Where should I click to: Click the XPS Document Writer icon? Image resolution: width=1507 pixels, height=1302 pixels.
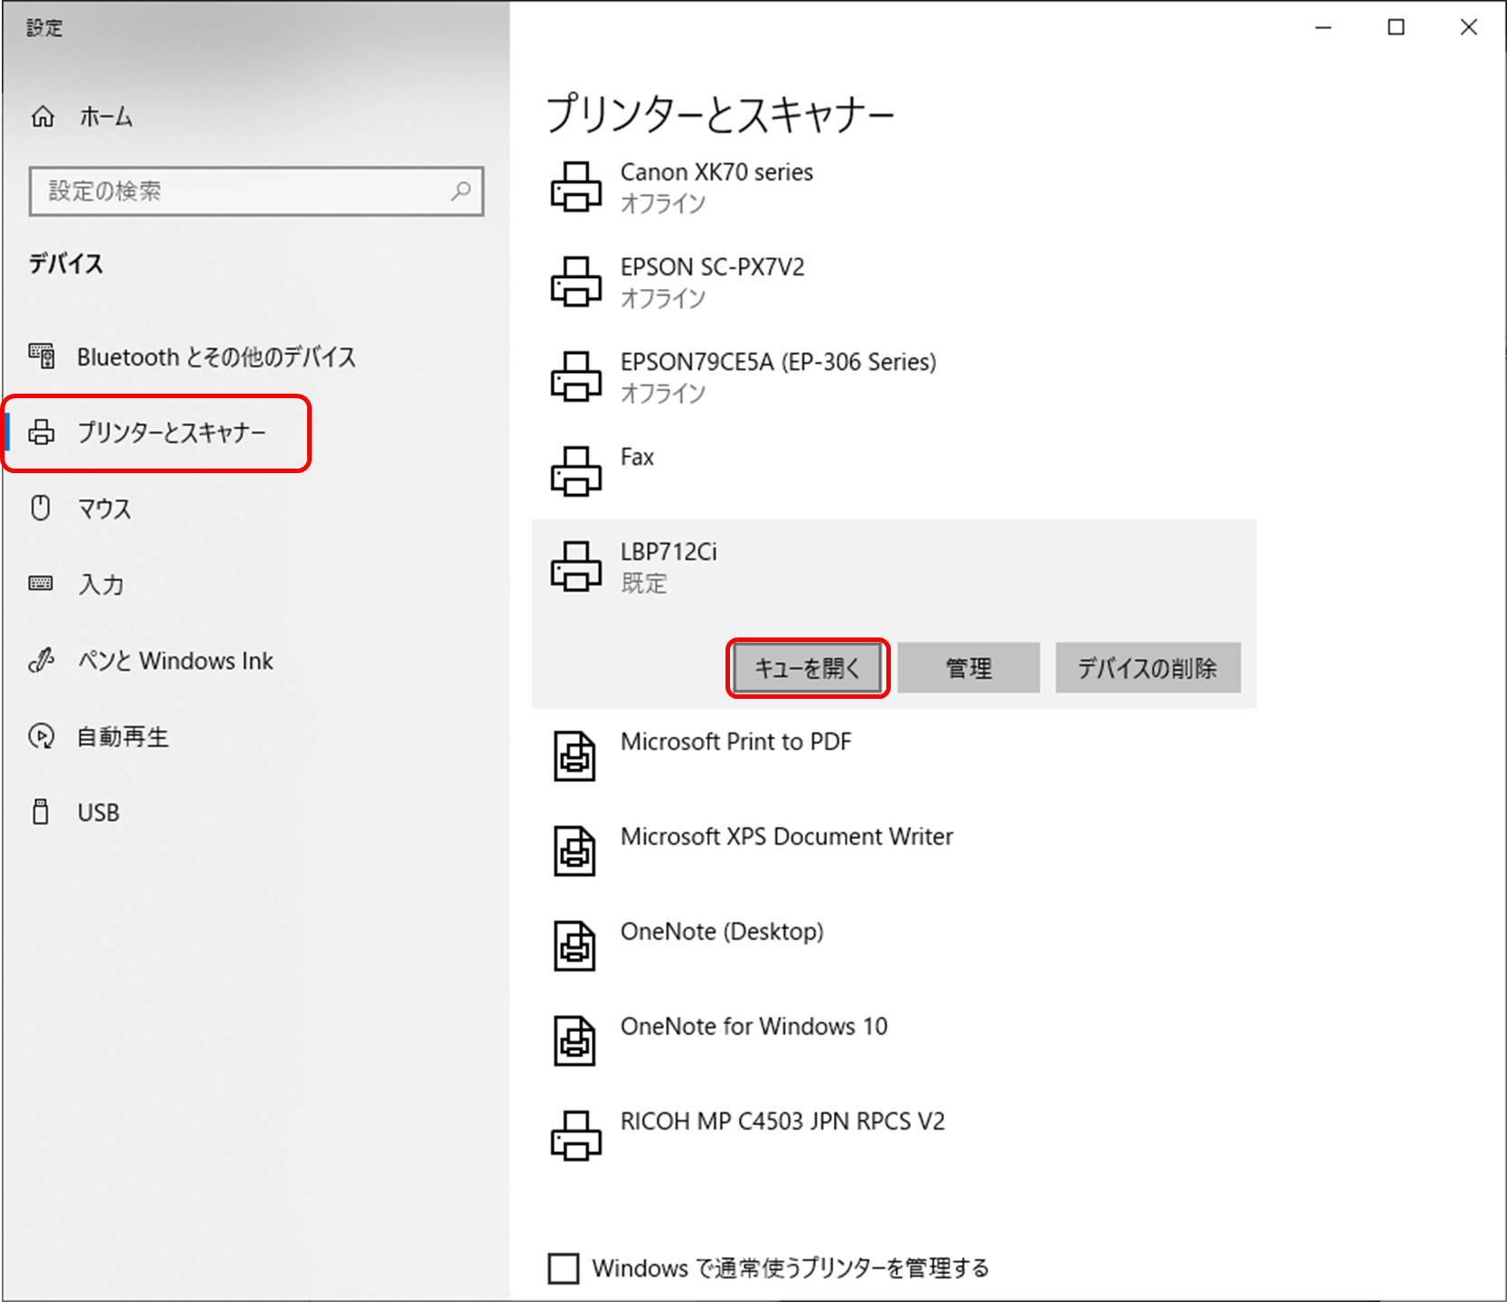575,851
